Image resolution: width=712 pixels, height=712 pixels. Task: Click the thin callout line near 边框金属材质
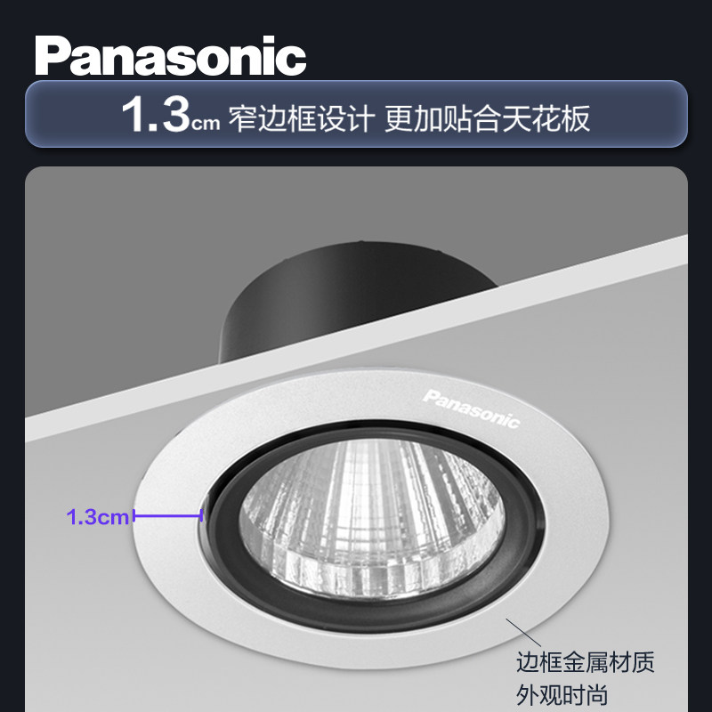(x=523, y=632)
